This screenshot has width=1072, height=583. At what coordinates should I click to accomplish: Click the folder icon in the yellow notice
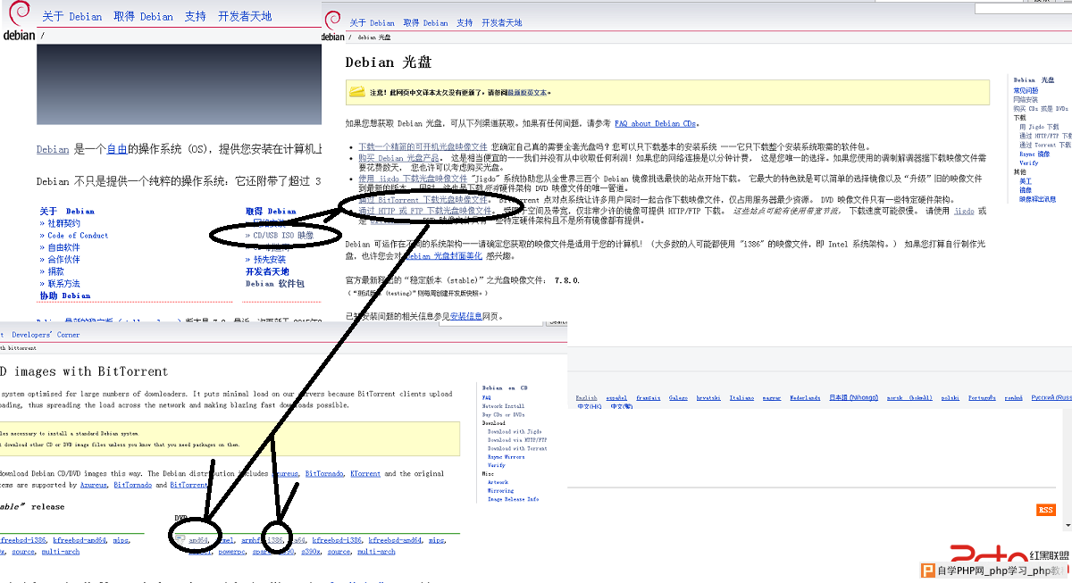click(x=356, y=92)
